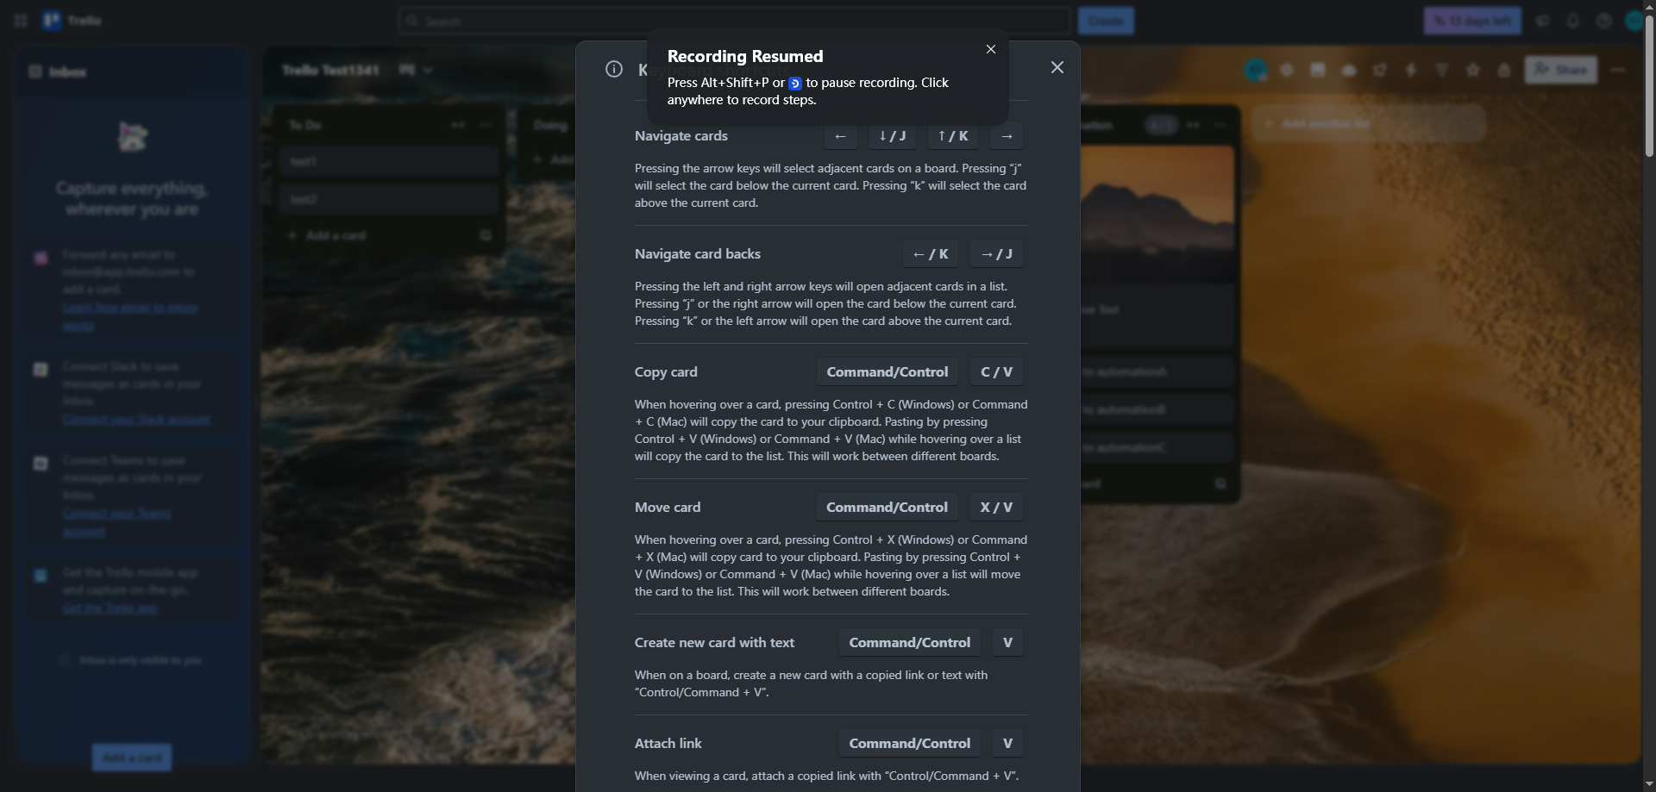The height and width of the screenshot is (792, 1656).
Task: Click the V key in Create new card row
Action: [x=1007, y=643]
